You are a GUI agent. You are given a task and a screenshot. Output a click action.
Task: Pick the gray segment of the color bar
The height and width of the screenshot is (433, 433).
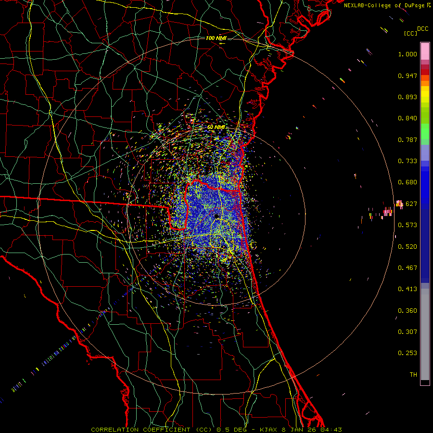[425, 334]
